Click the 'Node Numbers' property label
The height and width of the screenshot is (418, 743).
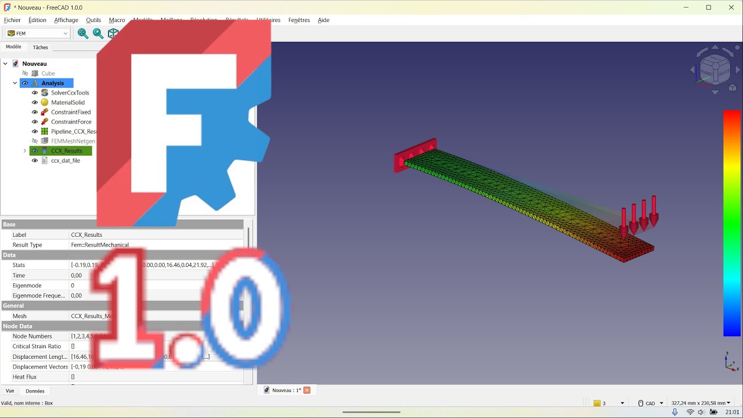point(32,336)
